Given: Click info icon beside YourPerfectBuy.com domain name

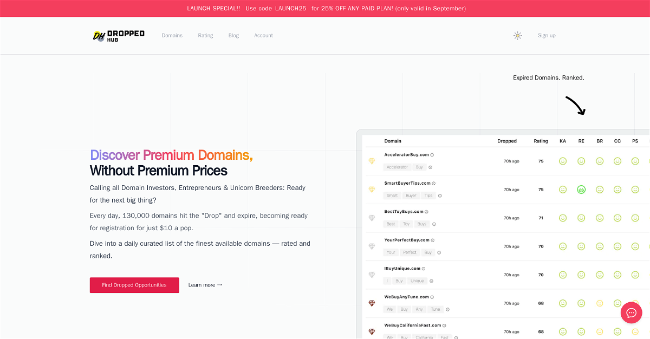Looking at the screenshot, I should pyautogui.click(x=433, y=240).
